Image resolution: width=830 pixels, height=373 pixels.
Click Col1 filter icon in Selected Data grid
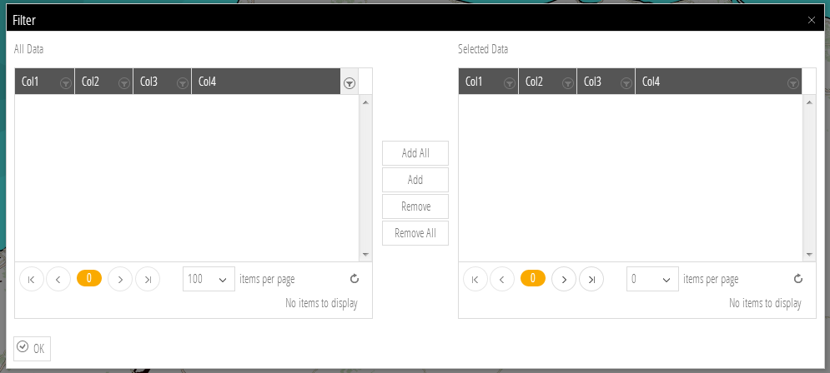pos(510,82)
